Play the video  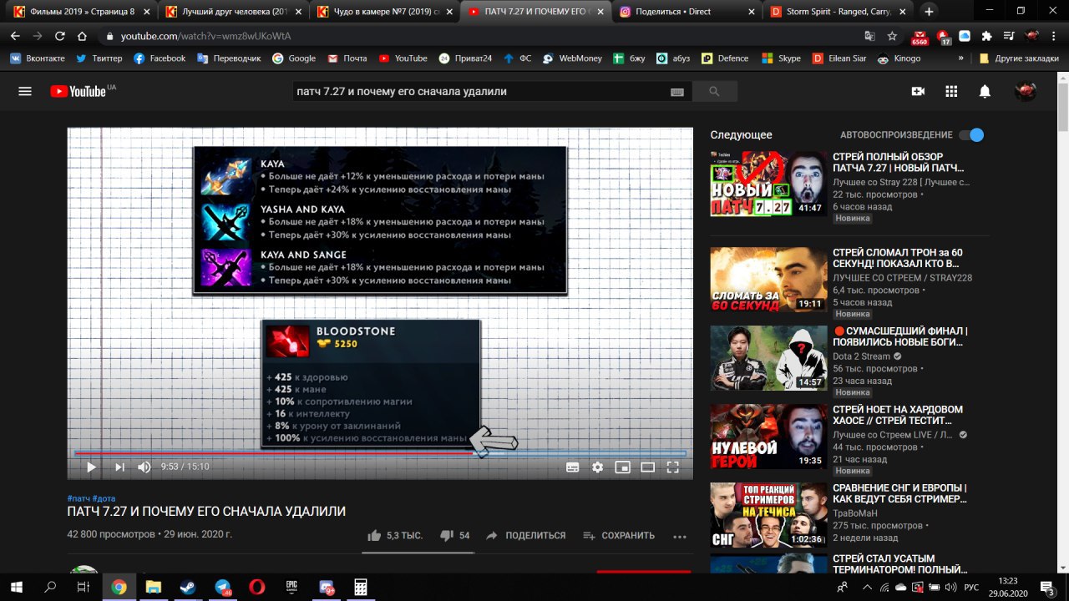(x=91, y=467)
